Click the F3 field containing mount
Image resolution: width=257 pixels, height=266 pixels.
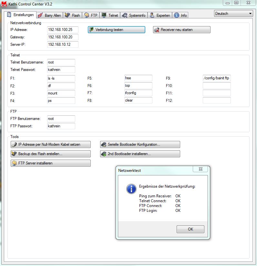(x=61, y=93)
